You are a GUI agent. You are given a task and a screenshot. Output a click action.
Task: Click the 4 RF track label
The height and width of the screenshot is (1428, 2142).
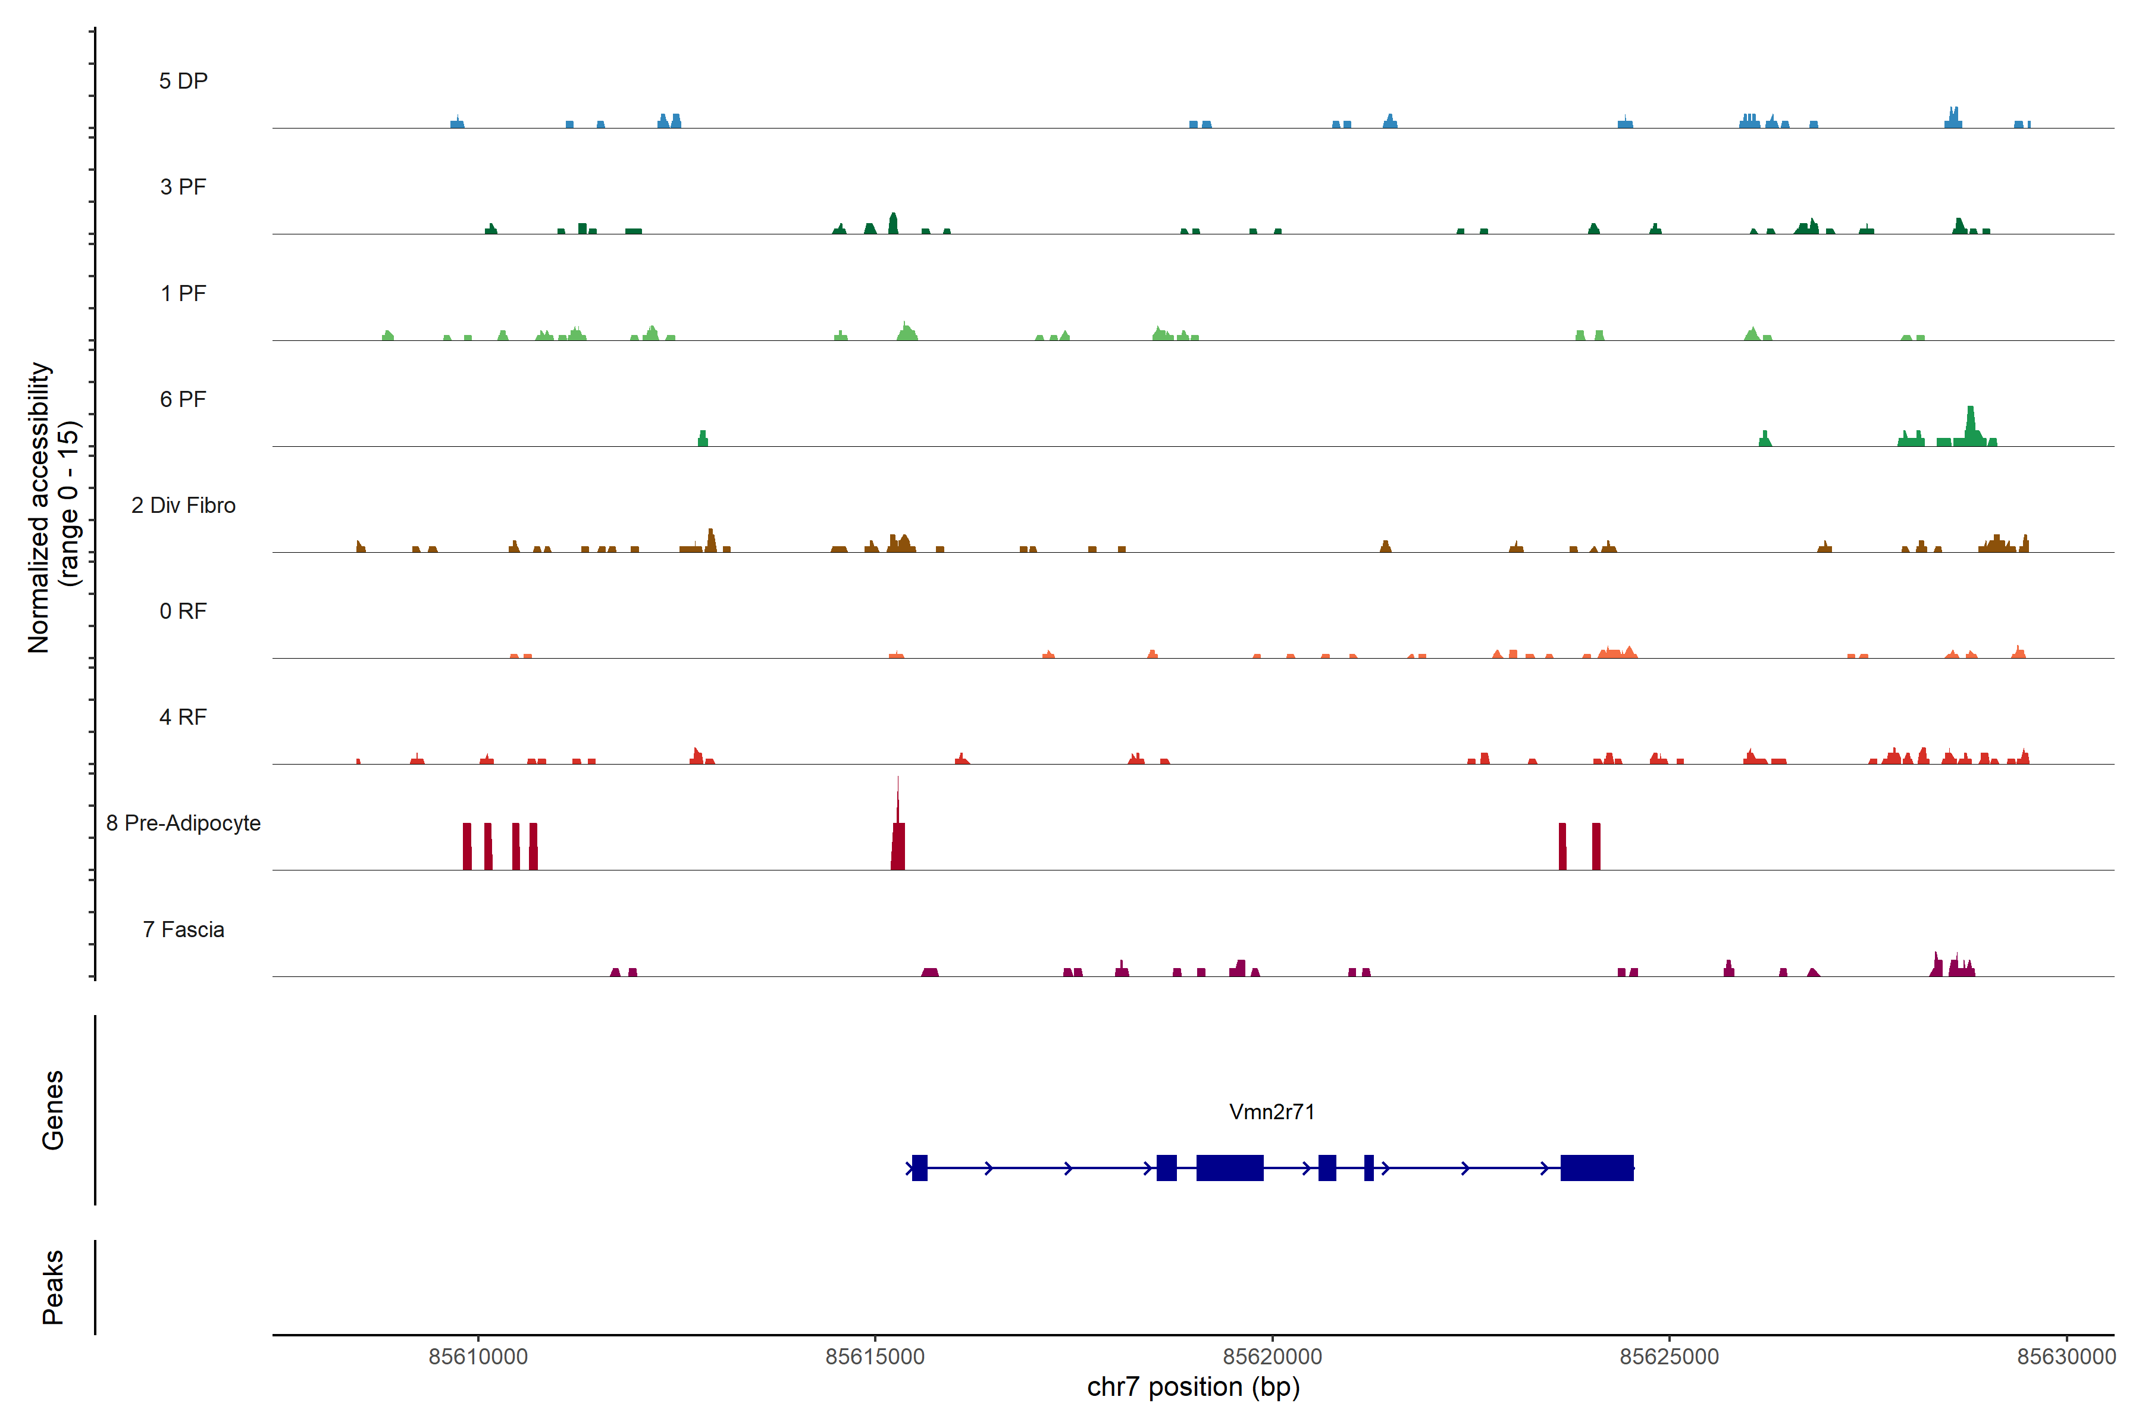183,717
